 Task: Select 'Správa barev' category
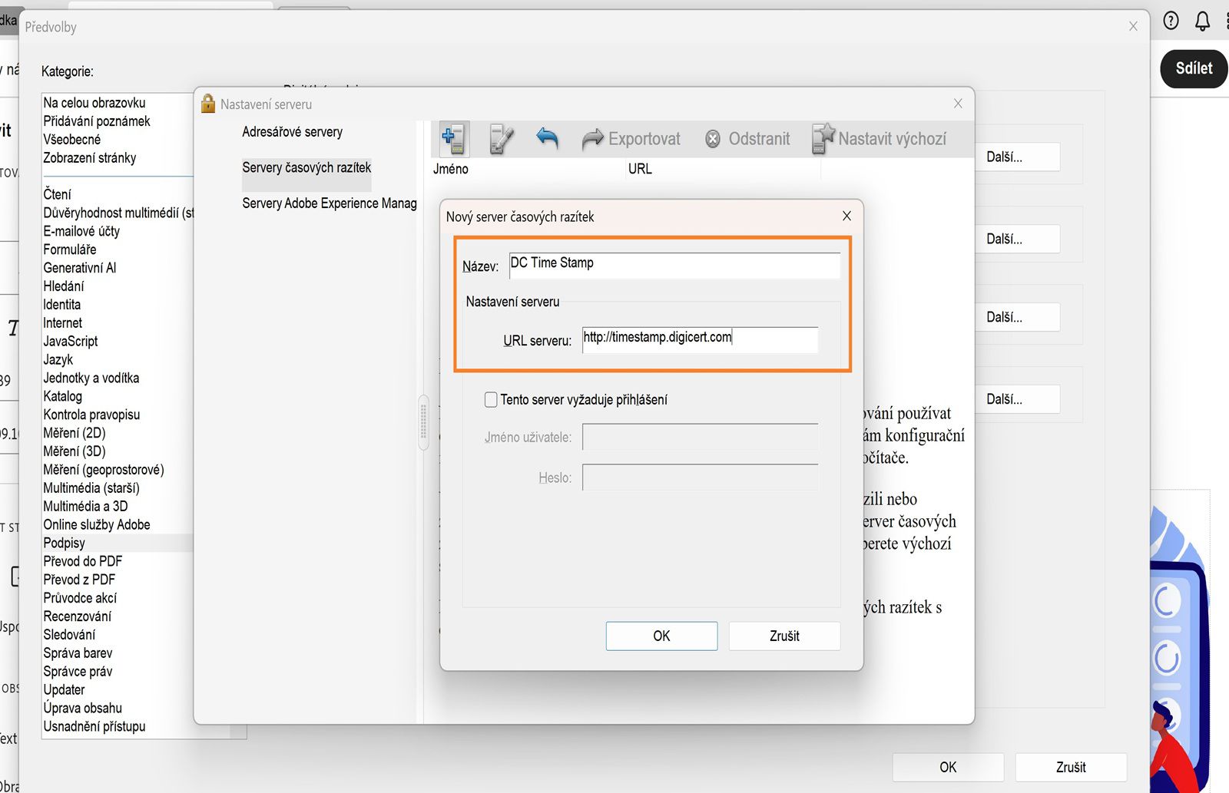click(78, 654)
